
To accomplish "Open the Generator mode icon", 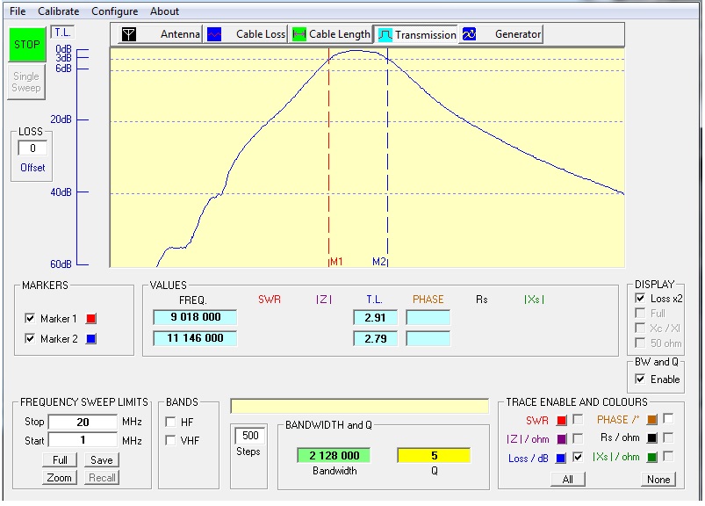I will coord(469,34).
